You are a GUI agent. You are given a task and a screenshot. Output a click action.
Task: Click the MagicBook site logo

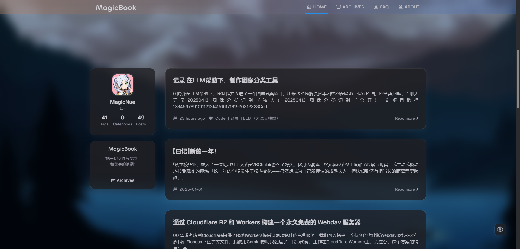[x=116, y=8]
